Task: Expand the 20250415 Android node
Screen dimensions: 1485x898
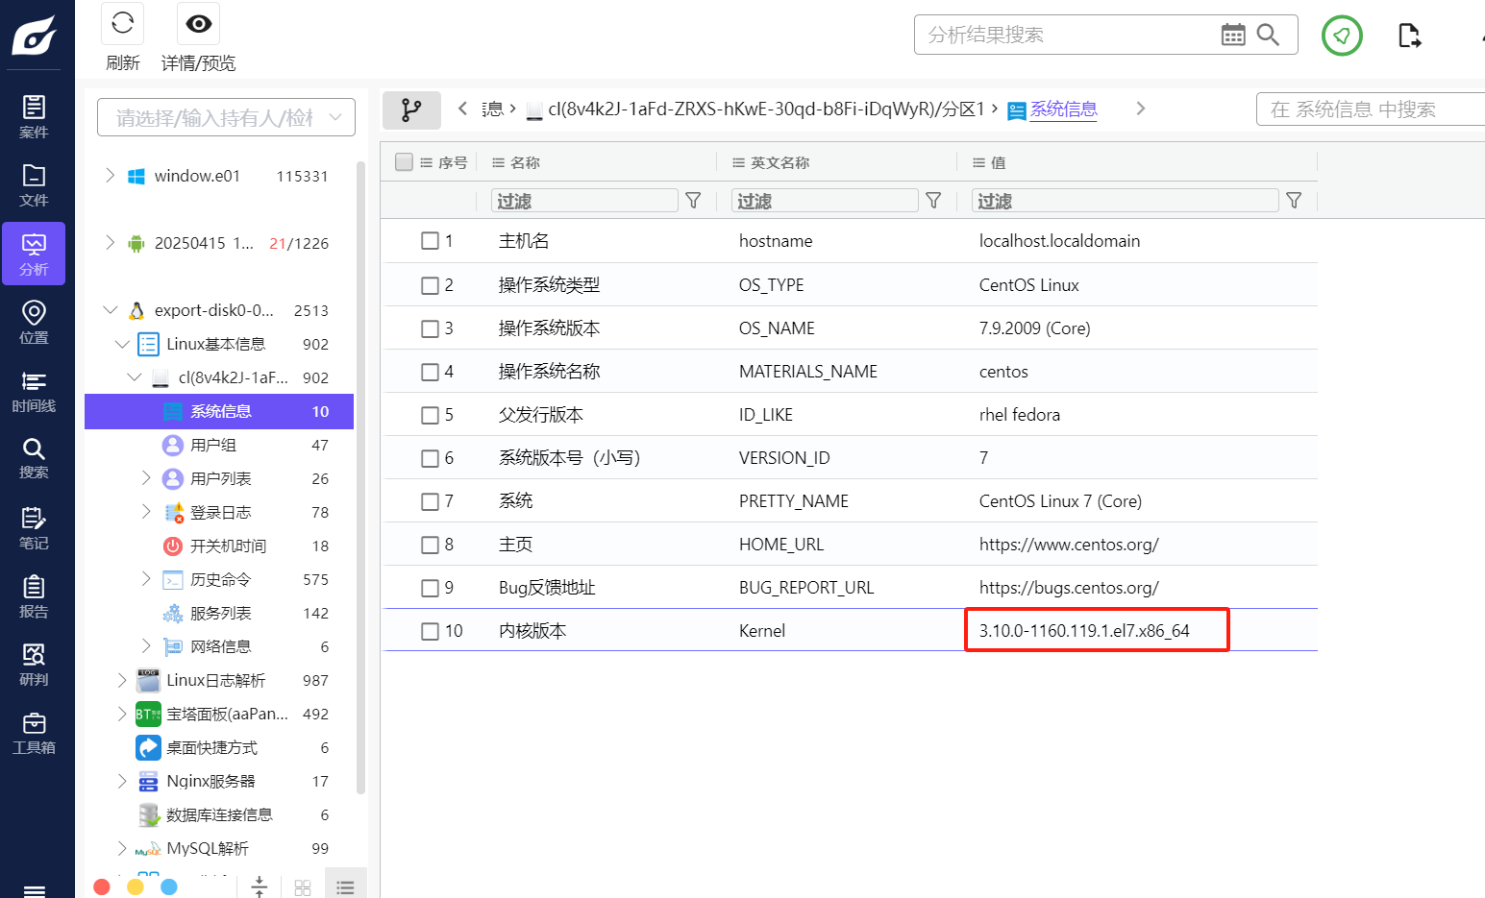Action: click(110, 243)
